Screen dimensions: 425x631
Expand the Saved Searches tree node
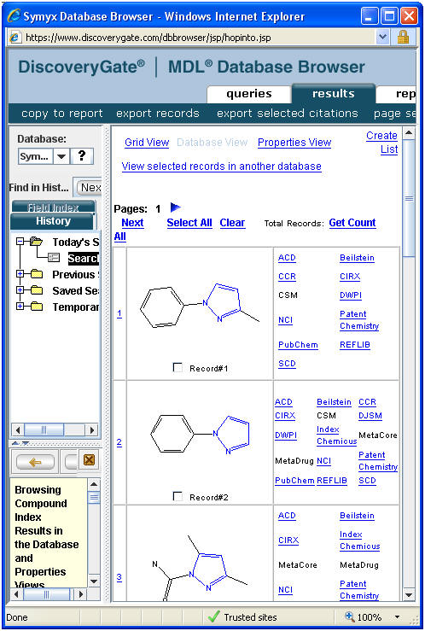pyautogui.click(x=20, y=290)
